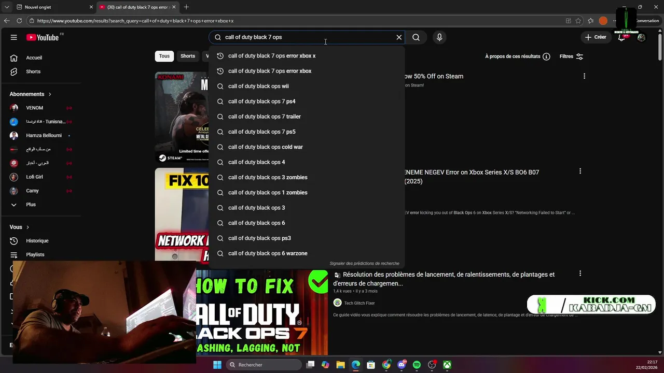Open more options for Résolution des problèmes video
Image resolution: width=664 pixels, height=373 pixels.
[580, 274]
